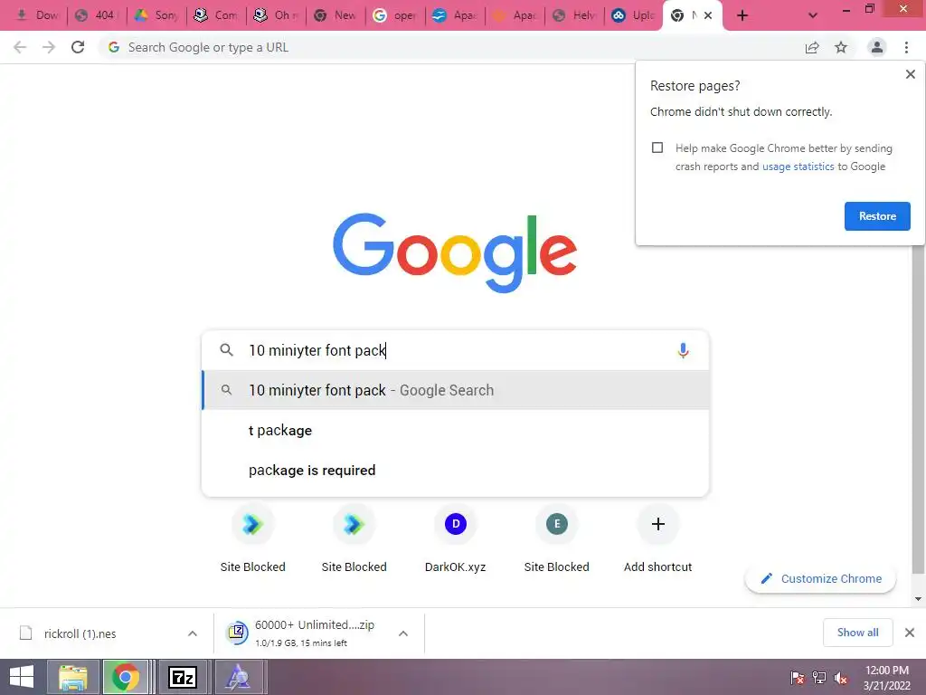Switch to the oper Google tab
This screenshot has height=695, width=926.
pyautogui.click(x=395, y=15)
